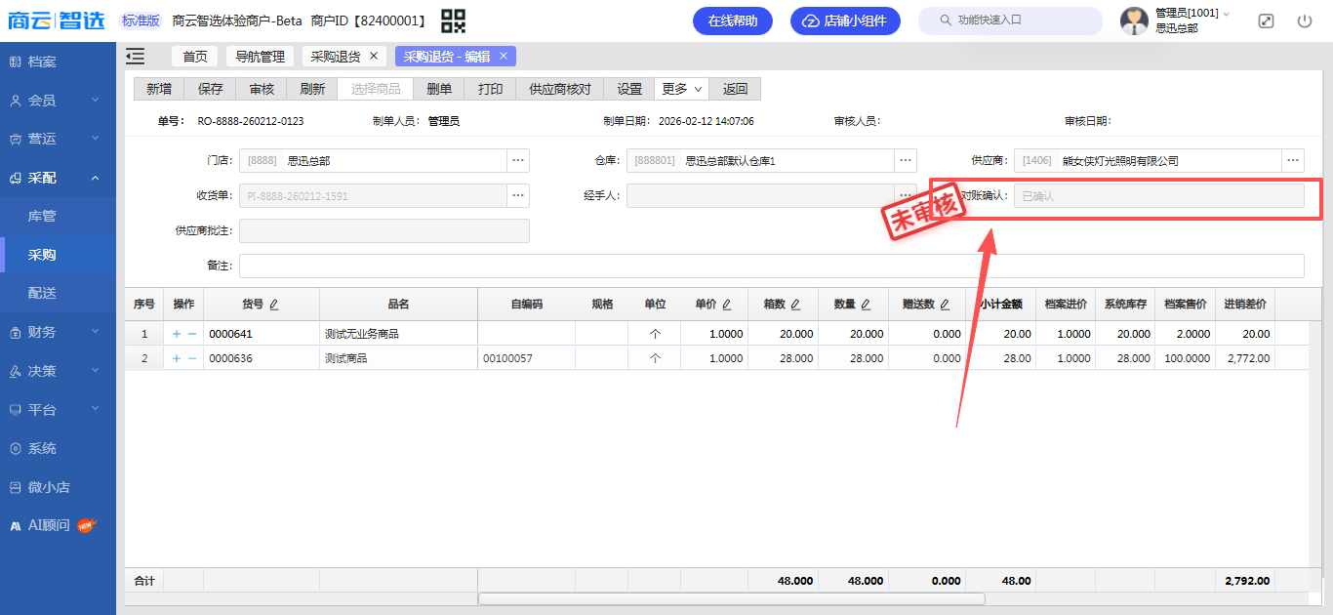
Task: Click the power logout icon
Action: coord(1305,20)
